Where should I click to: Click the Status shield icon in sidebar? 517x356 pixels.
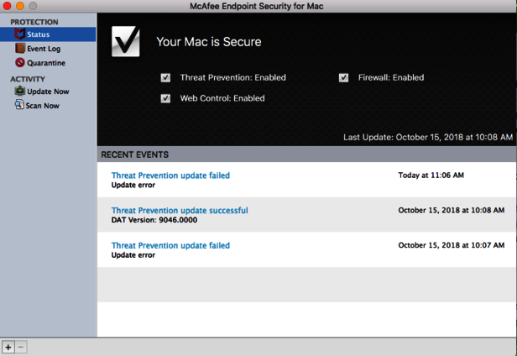(19, 34)
